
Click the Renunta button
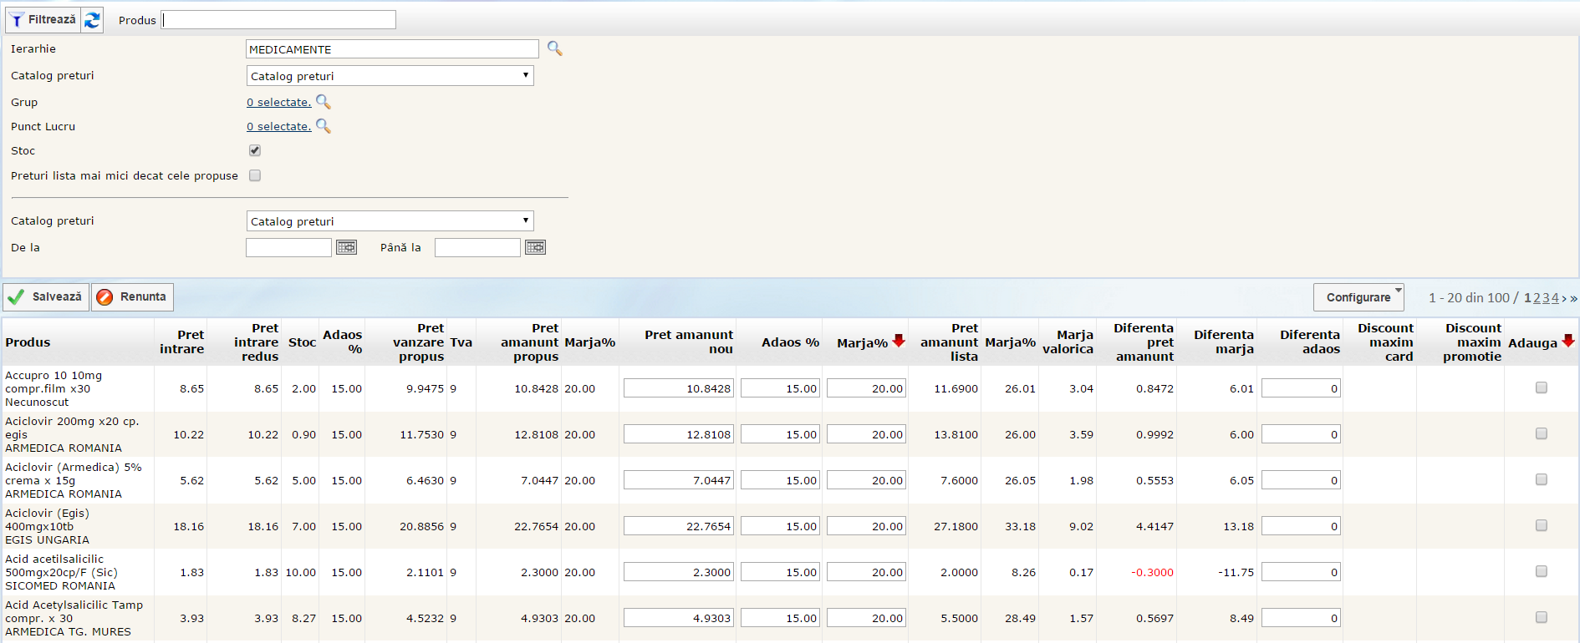click(132, 296)
